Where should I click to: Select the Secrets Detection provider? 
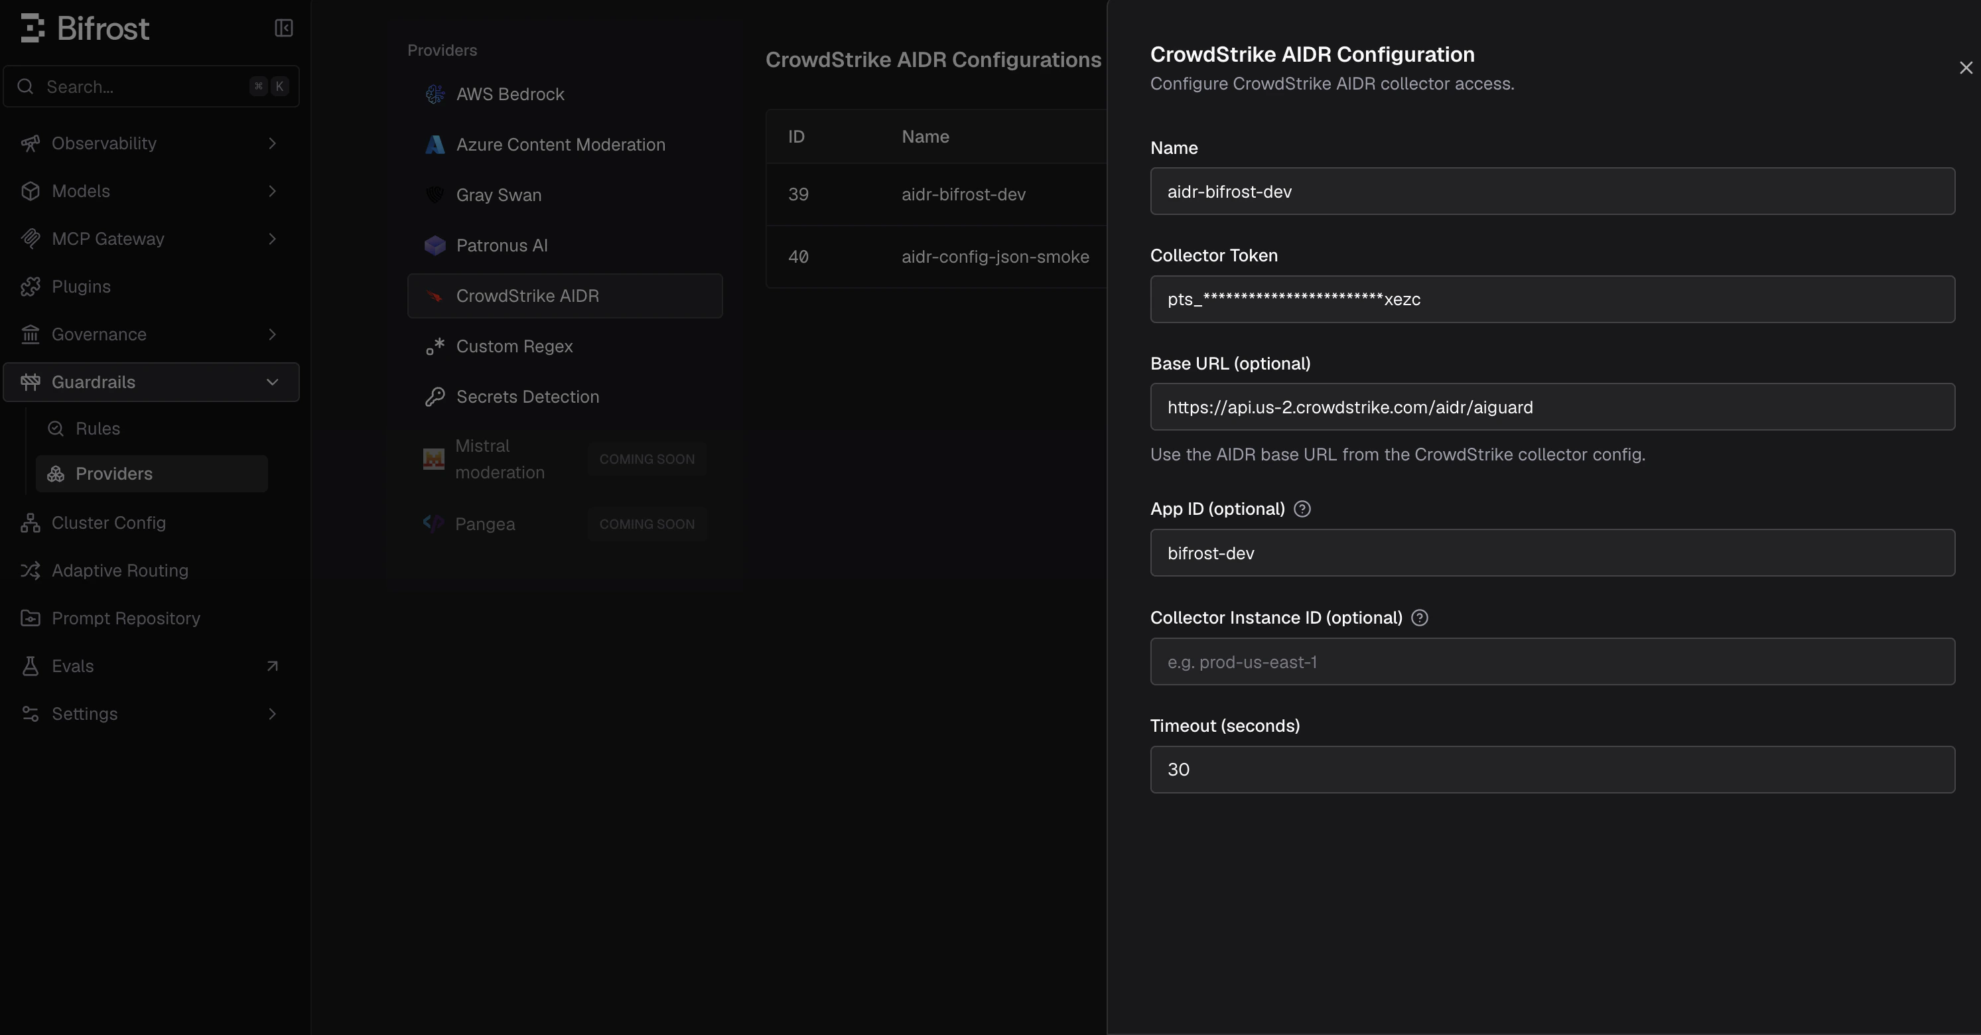coord(565,397)
